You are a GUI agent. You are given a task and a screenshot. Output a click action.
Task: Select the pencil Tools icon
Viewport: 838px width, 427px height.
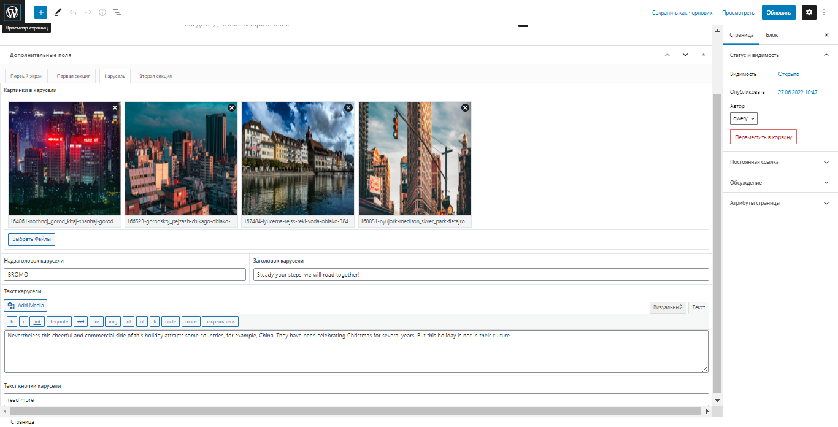pyautogui.click(x=58, y=12)
